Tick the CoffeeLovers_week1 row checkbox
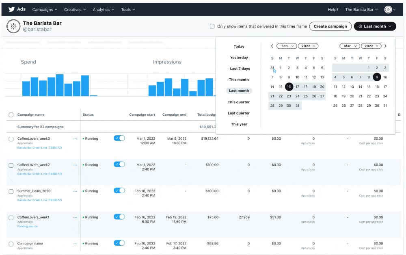 (11, 218)
